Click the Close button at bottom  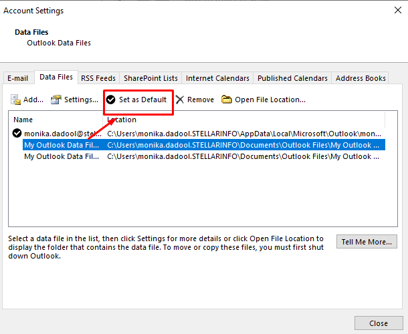pyautogui.click(x=378, y=323)
